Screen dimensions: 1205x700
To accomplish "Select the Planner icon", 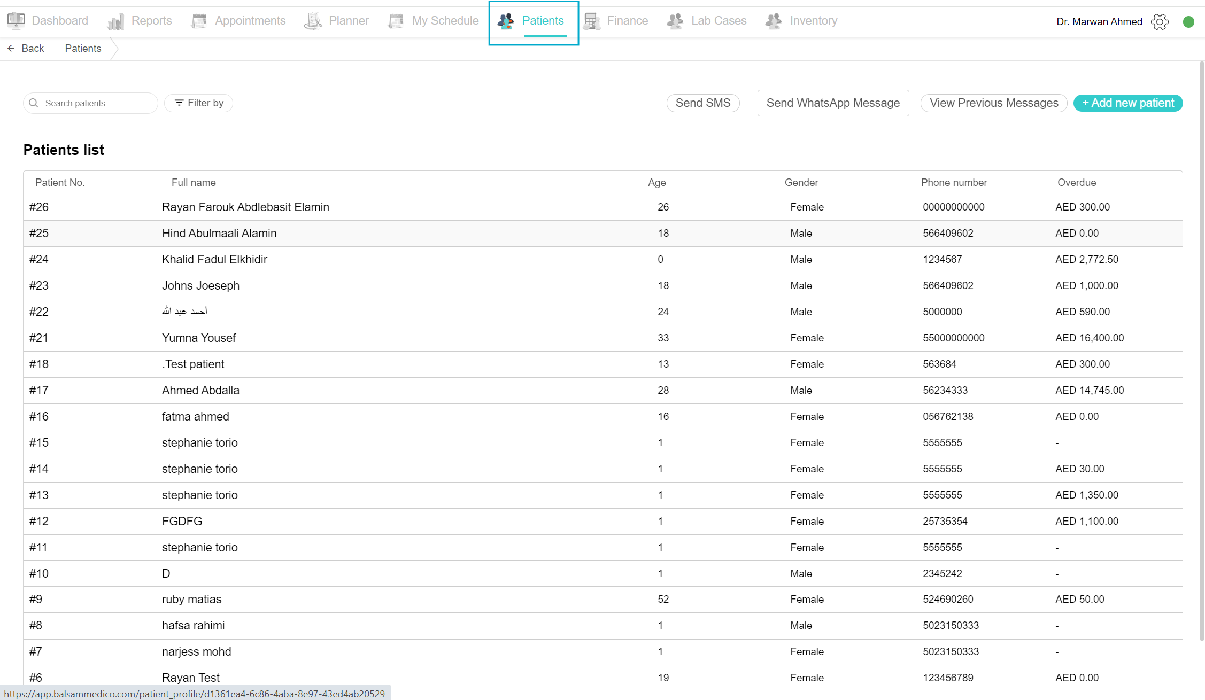I will (313, 21).
